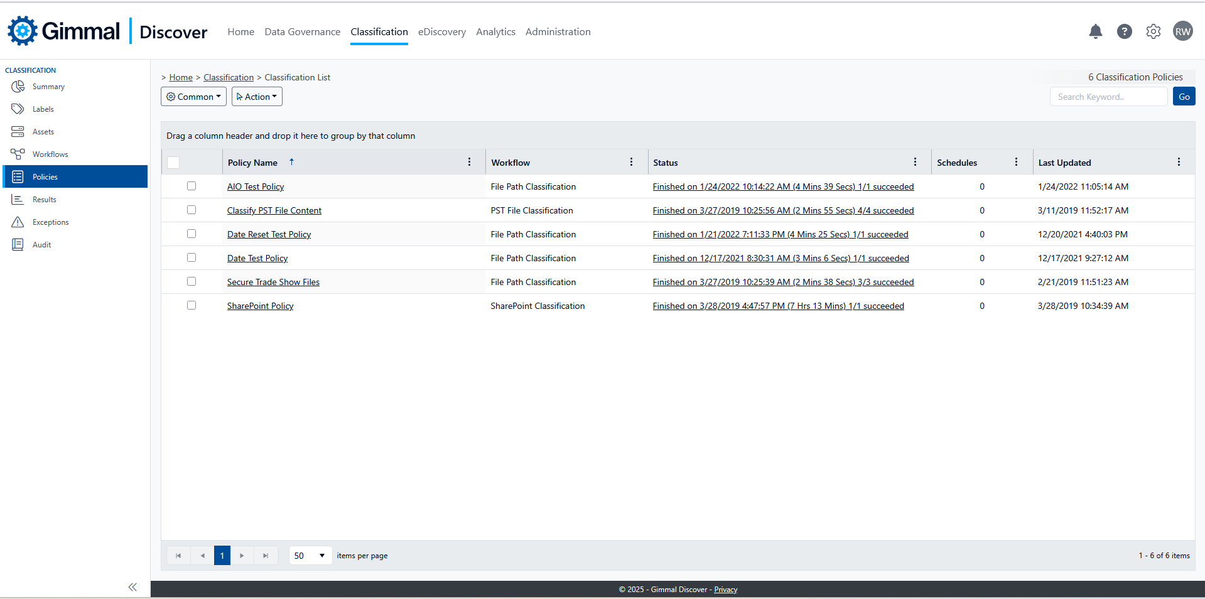
Task: Open the settings gear icon
Action: click(x=1153, y=31)
